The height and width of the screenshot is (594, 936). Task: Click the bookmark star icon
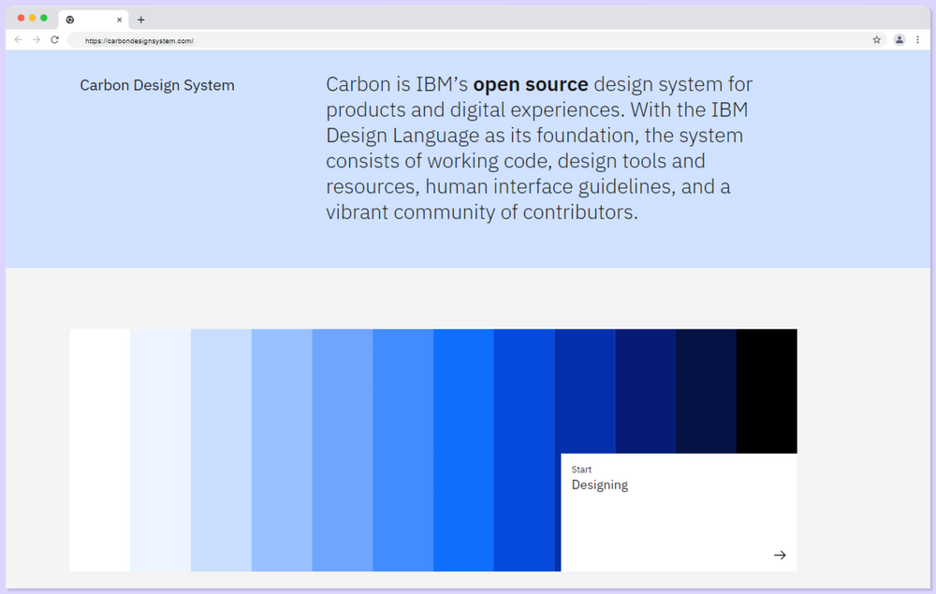876,40
